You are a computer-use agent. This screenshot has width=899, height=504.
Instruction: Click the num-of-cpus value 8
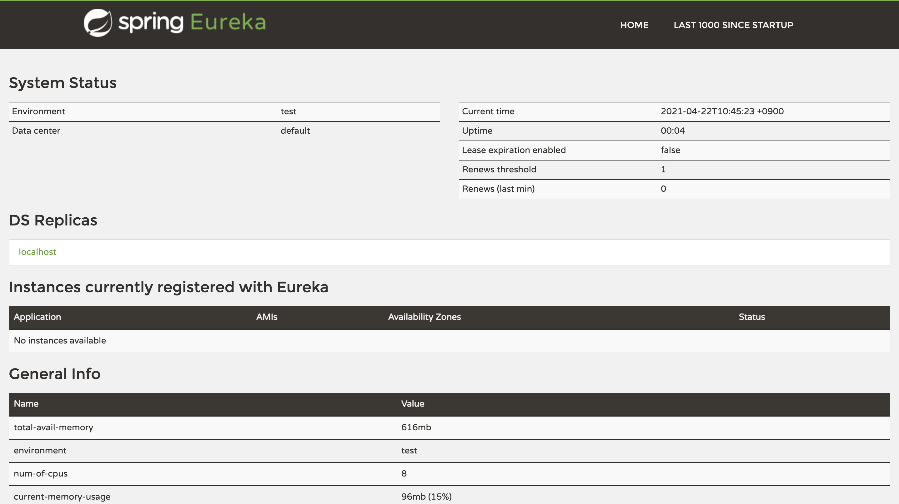[x=404, y=474]
